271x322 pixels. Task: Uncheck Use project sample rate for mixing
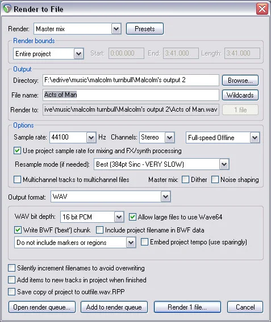[17, 151]
